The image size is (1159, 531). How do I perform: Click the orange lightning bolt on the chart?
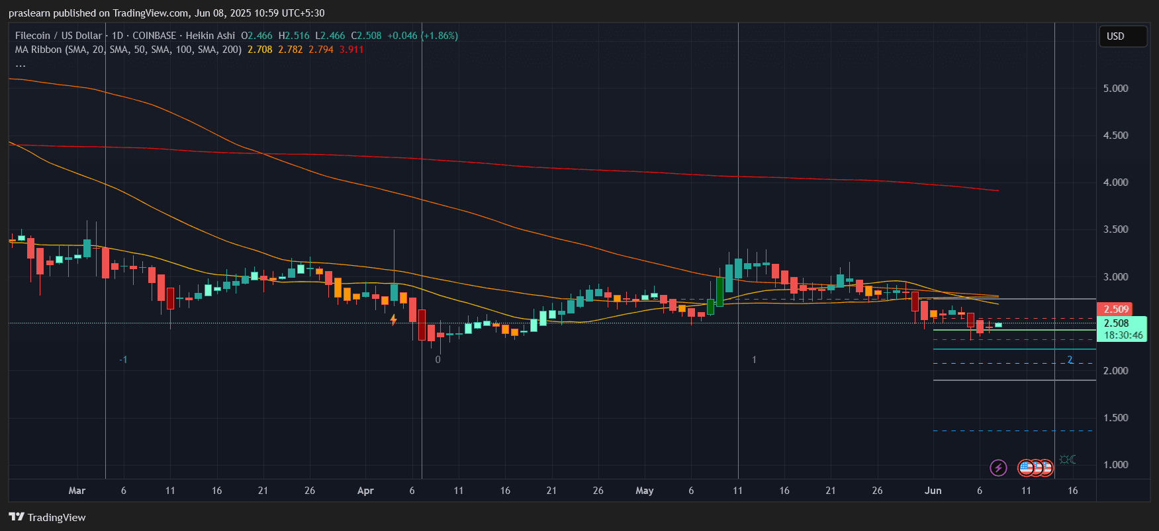click(393, 320)
